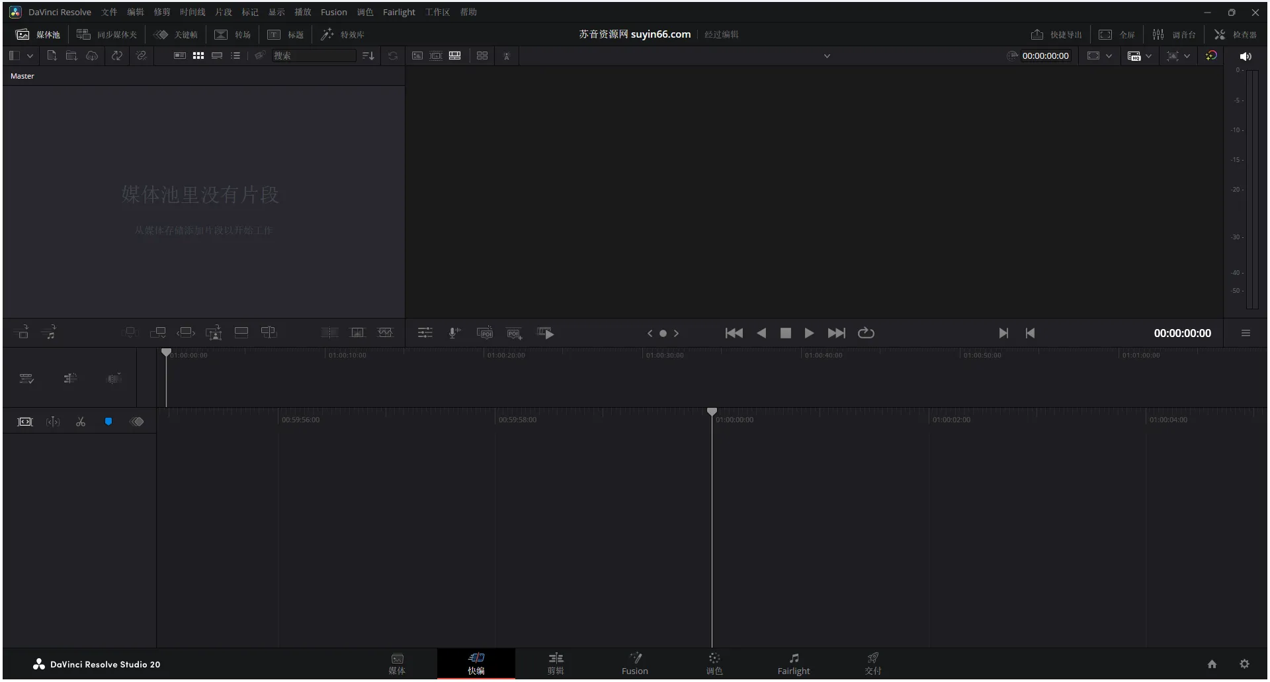Viewport: 1270px width, 682px height.
Task: Start voiceover recording with the microphone icon
Action: tap(454, 332)
